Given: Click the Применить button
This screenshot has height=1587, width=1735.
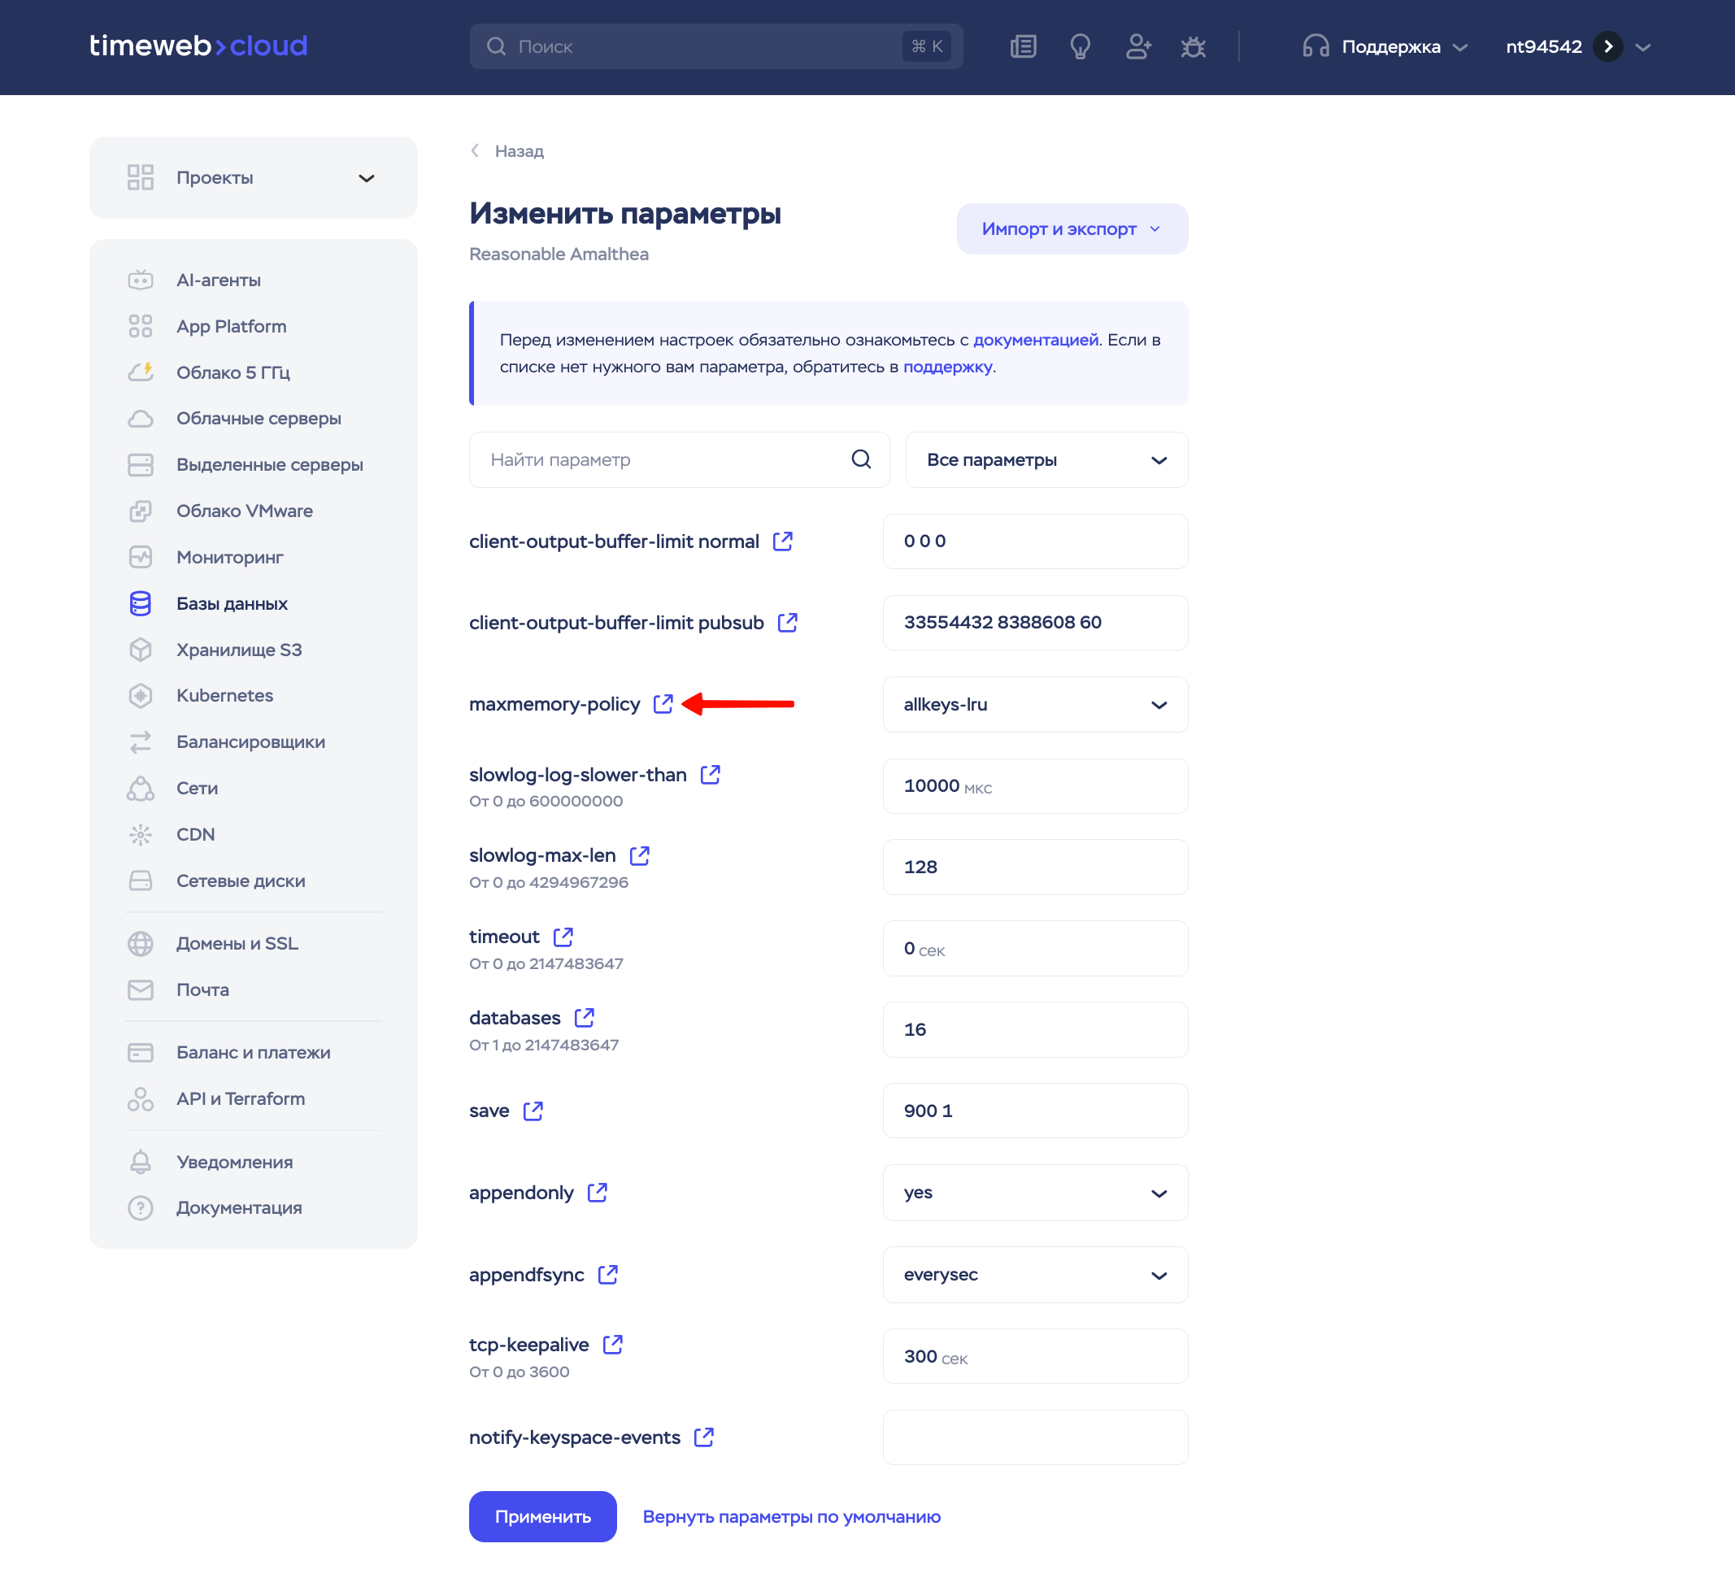Looking at the screenshot, I should (x=542, y=1516).
